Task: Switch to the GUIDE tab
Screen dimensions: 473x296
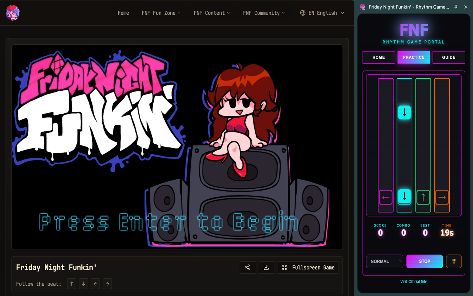Action: coord(449,57)
